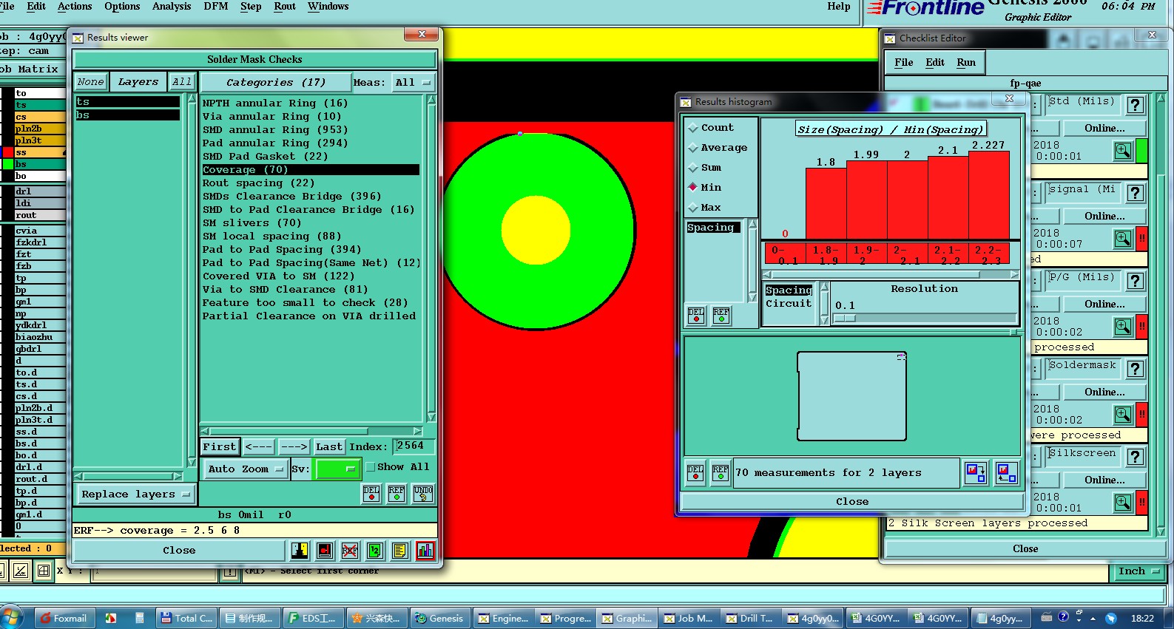Open the green Sv severity dropdown
Viewport: 1174px width, 629px height.
338,469
